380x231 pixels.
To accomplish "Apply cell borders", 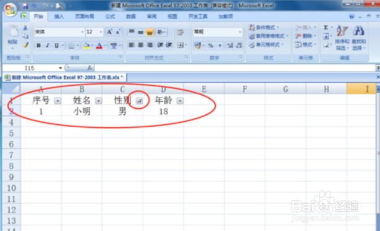I will pos(71,46).
